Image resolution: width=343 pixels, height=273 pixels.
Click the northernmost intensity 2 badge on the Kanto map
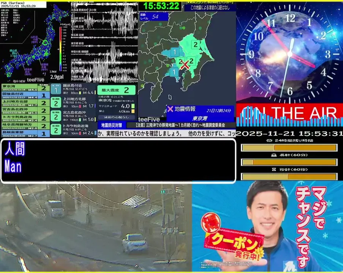(x=195, y=45)
